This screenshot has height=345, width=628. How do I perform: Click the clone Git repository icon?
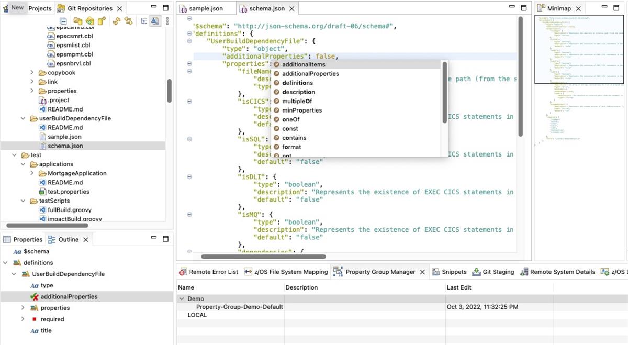pyautogui.click(x=89, y=21)
